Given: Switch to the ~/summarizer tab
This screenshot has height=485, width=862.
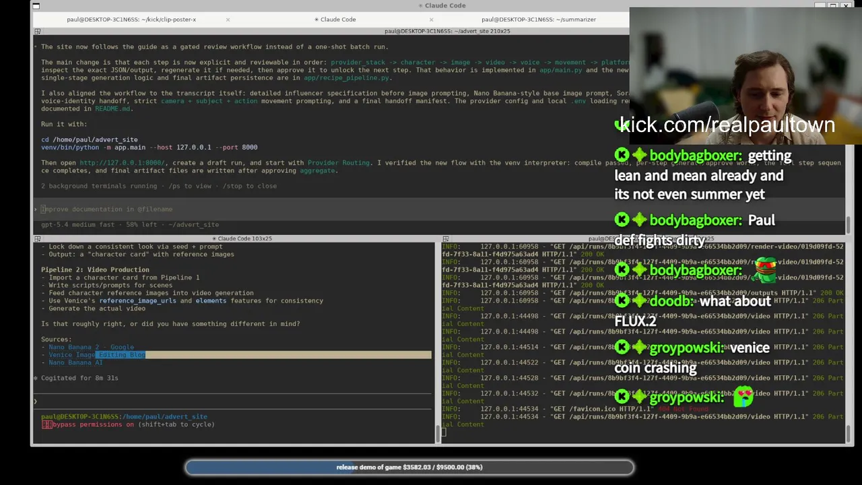Looking at the screenshot, I should click(x=539, y=20).
